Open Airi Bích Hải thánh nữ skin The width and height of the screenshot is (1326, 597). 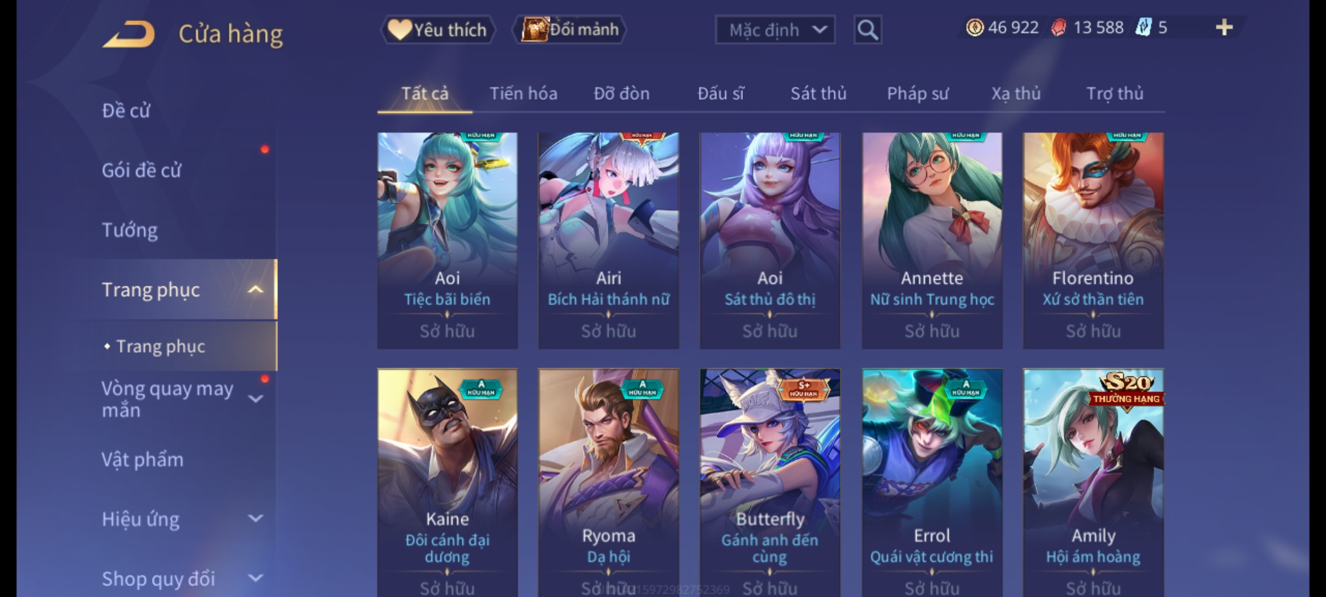pos(608,240)
